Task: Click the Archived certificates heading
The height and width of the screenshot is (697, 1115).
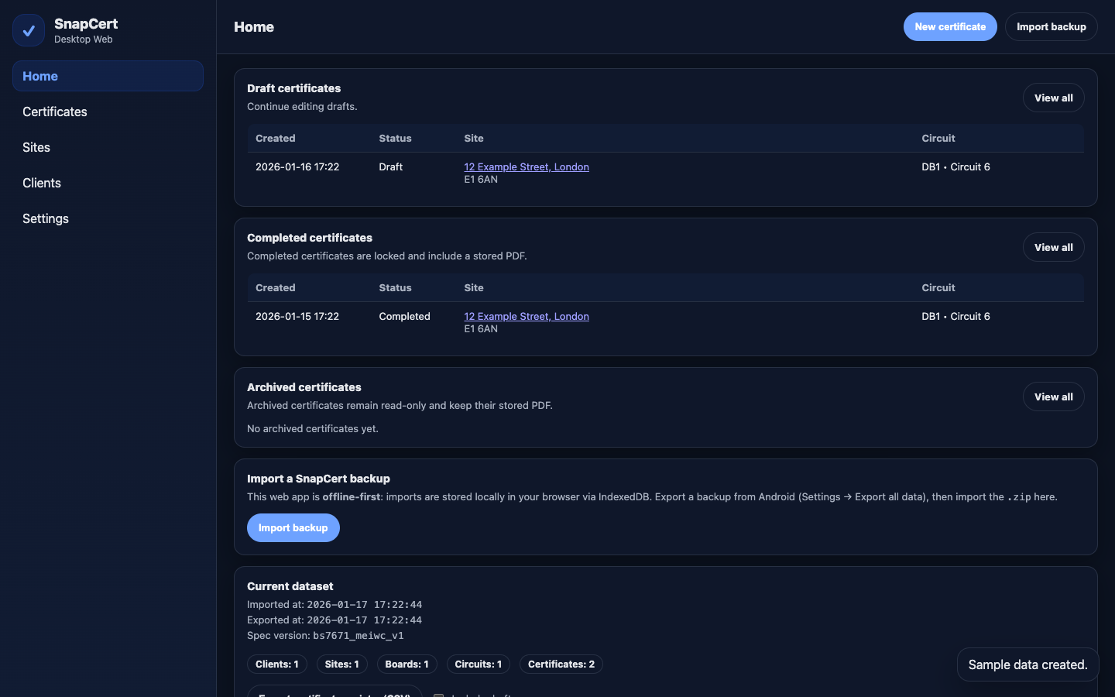Action: [x=304, y=387]
